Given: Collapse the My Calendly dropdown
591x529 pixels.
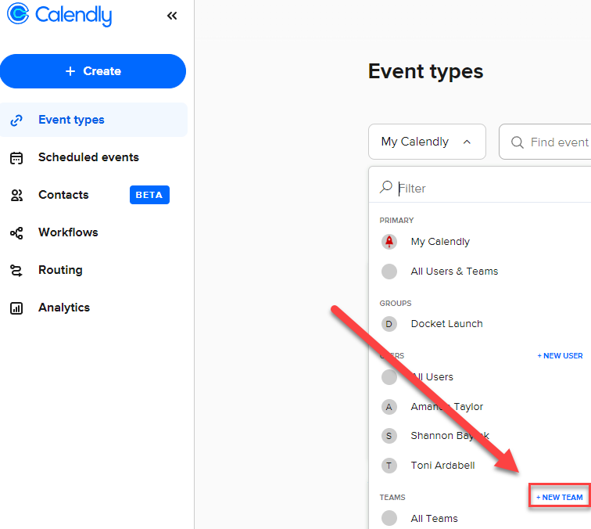Looking at the screenshot, I should click(x=427, y=142).
